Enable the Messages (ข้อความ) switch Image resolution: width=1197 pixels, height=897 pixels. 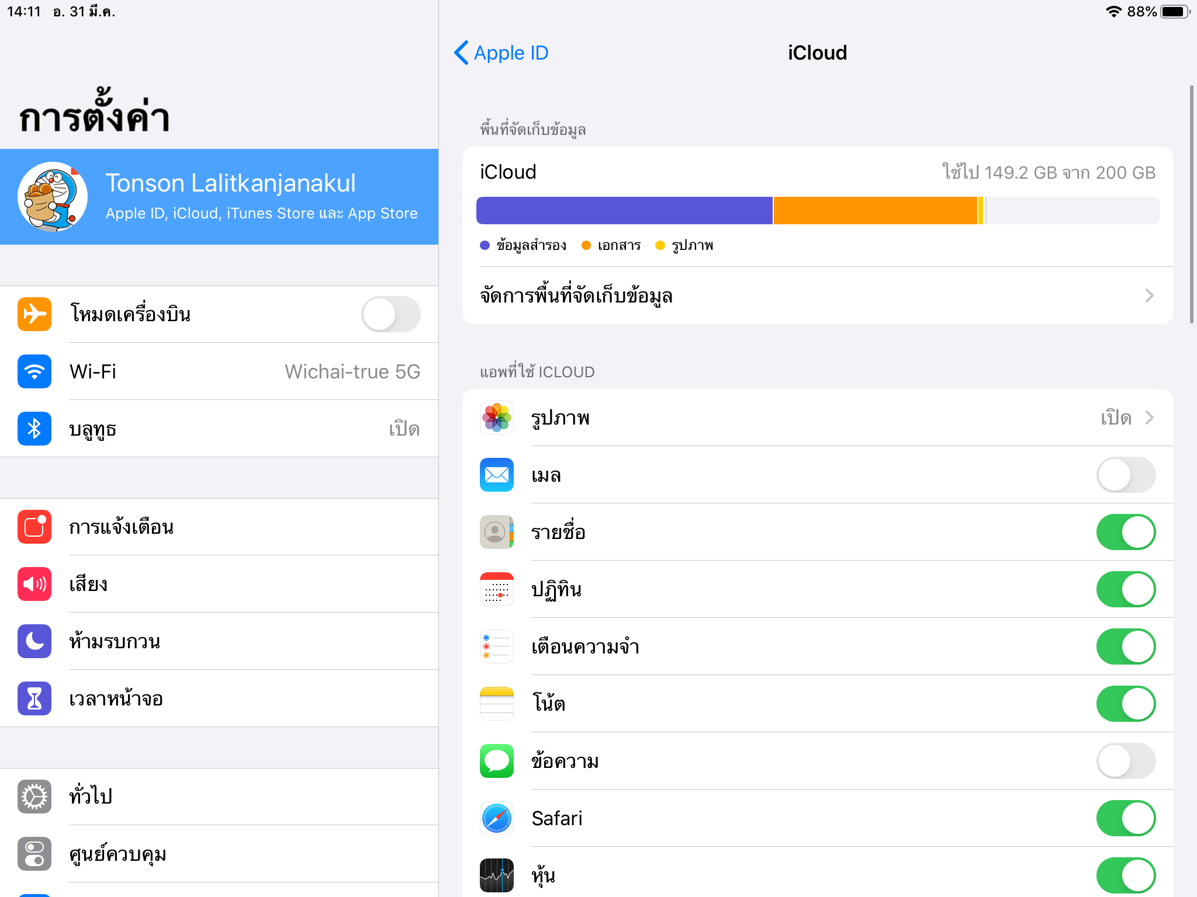[x=1126, y=761]
